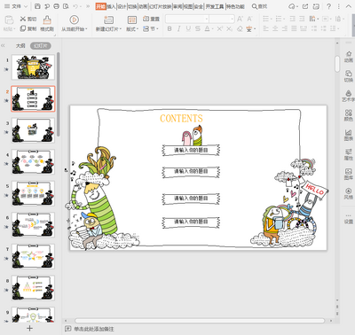Screen dimensions: 355x335
Task: Click the share/export icon in title bar
Action: [x=305, y=6]
